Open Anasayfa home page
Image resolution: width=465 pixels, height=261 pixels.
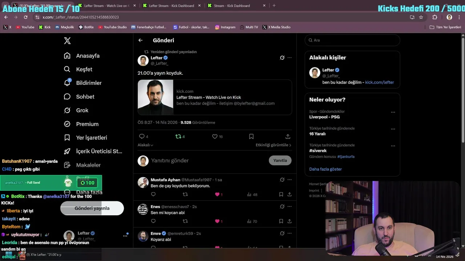[x=82, y=56]
